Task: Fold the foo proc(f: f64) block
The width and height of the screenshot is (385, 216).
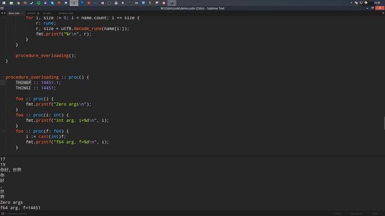Action: [x=3, y=131]
